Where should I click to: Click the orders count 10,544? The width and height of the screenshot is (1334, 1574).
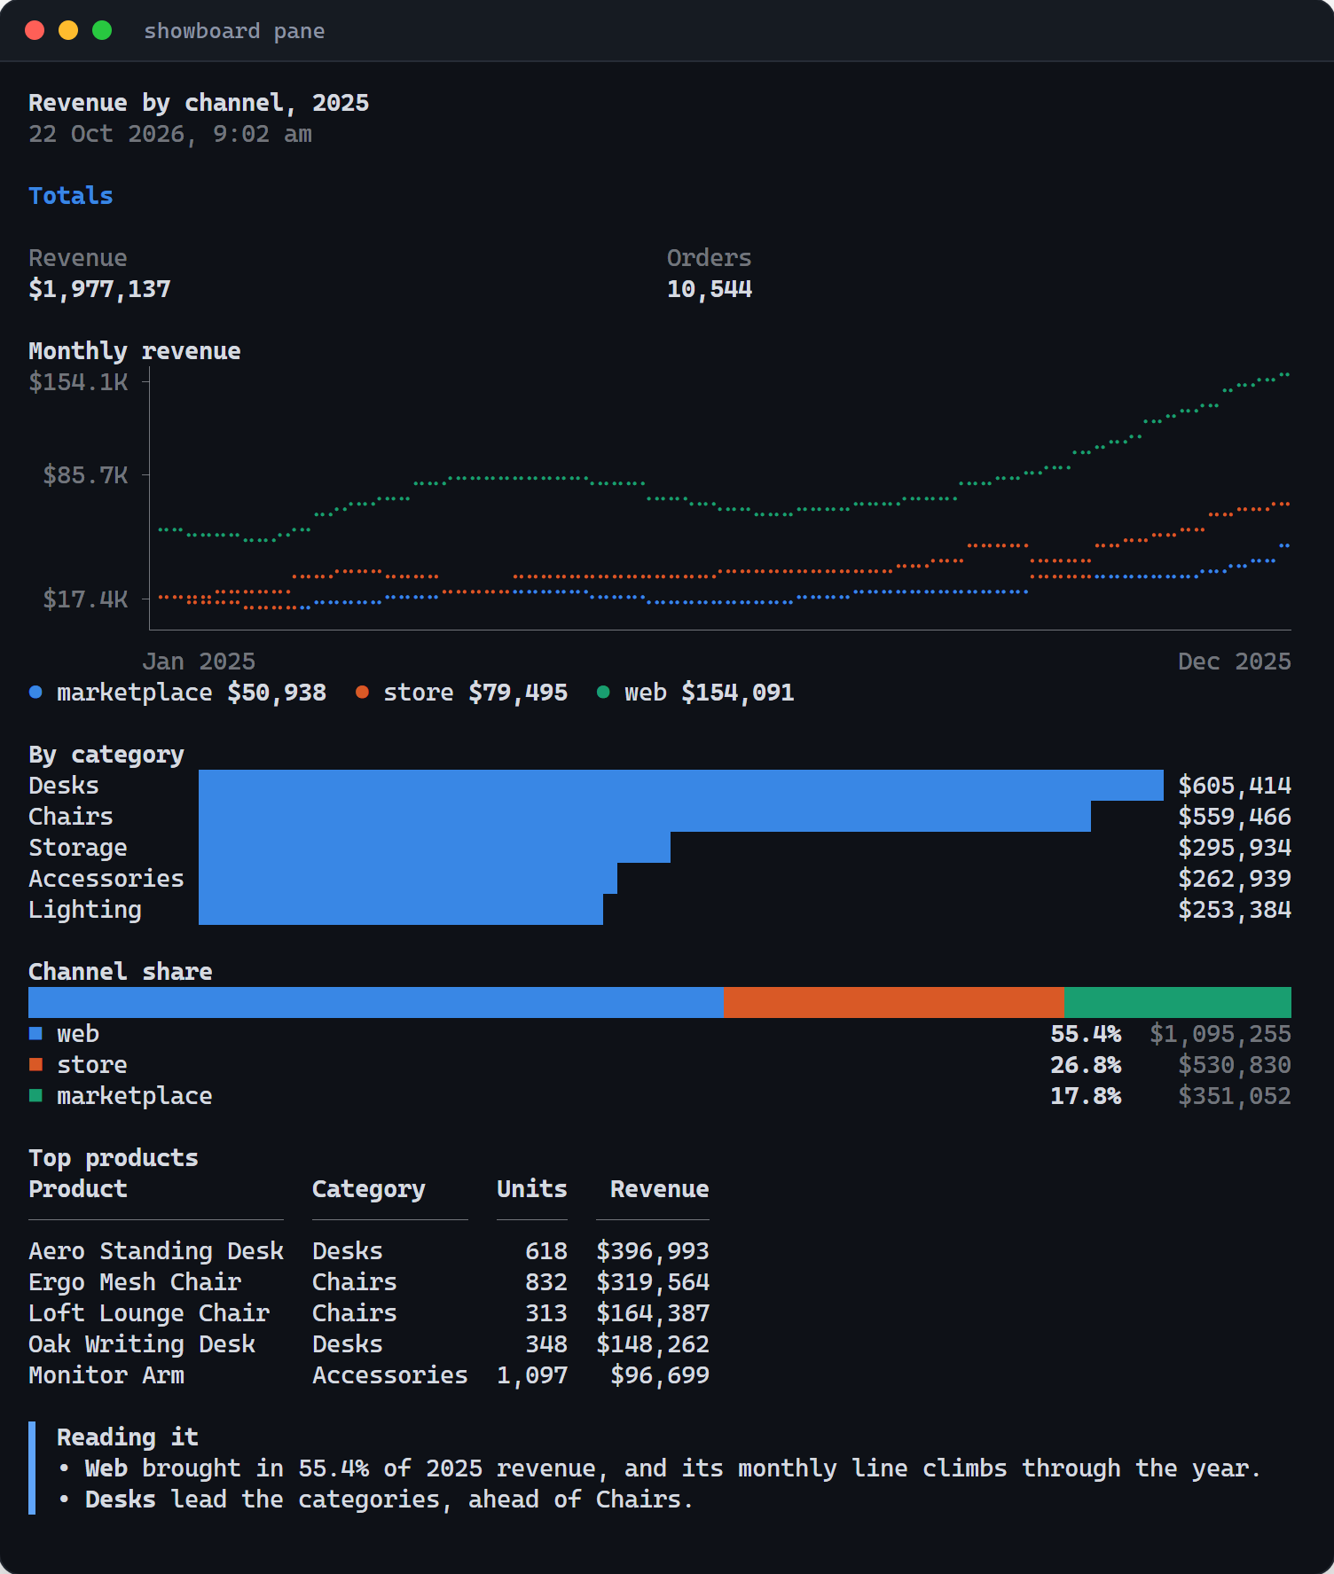click(710, 289)
